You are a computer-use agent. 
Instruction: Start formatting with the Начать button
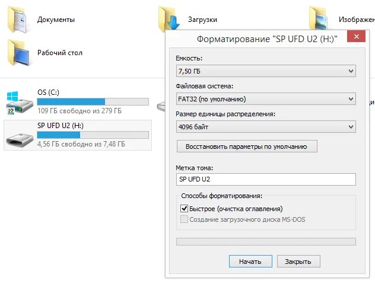click(250, 262)
